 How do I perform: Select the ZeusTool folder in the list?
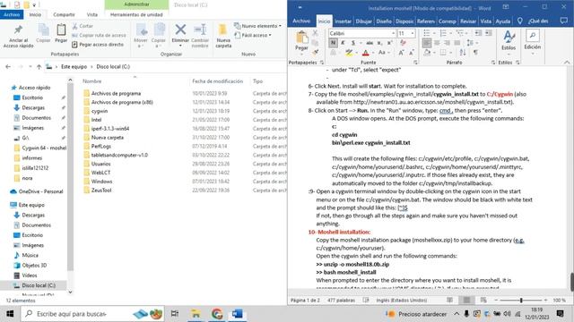pyautogui.click(x=101, y=191)
